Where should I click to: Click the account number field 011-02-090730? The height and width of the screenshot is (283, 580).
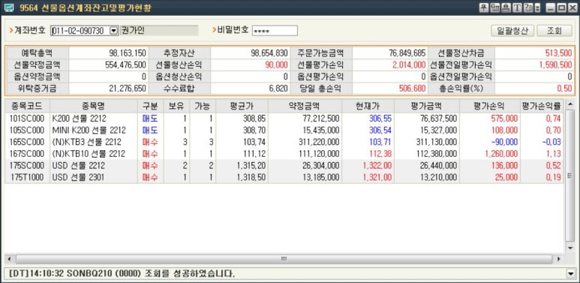pos(80,31)
